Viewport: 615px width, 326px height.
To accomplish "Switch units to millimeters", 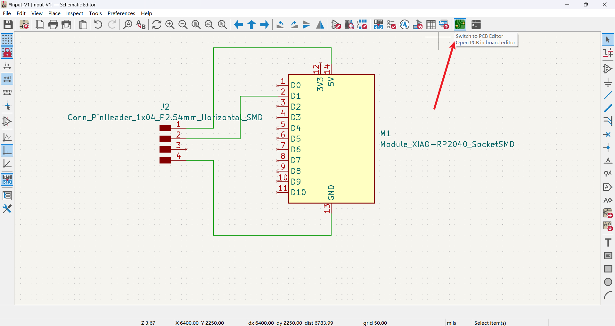I will click(x=7, y=92).
